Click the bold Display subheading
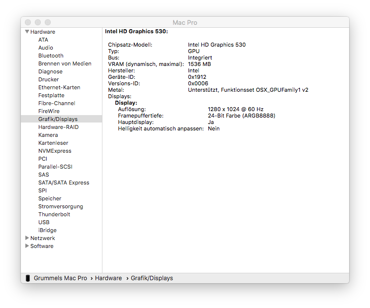The height and width of the screenshot is (308, 370). [126, 103]
